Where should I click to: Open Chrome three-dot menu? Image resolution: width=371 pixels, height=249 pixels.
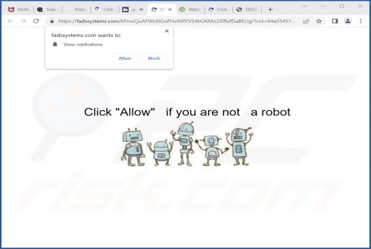coord(360,21)
